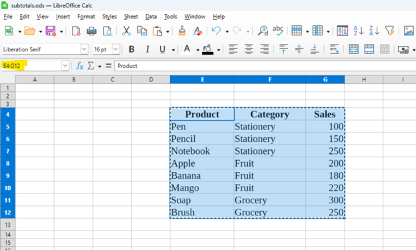Open the Undo history dropdown arrow
The image size is (416, 250).
(x=227, y=31)
